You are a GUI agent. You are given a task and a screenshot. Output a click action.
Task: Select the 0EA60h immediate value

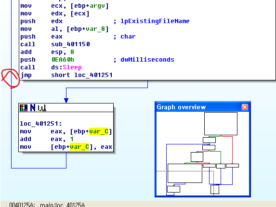click(x=63, y=60)
